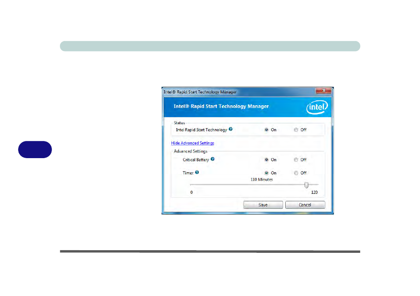Screen dimensions: 420x296
Task: Close the Rapid Start Technology Manager window
Action: [324, 91]
